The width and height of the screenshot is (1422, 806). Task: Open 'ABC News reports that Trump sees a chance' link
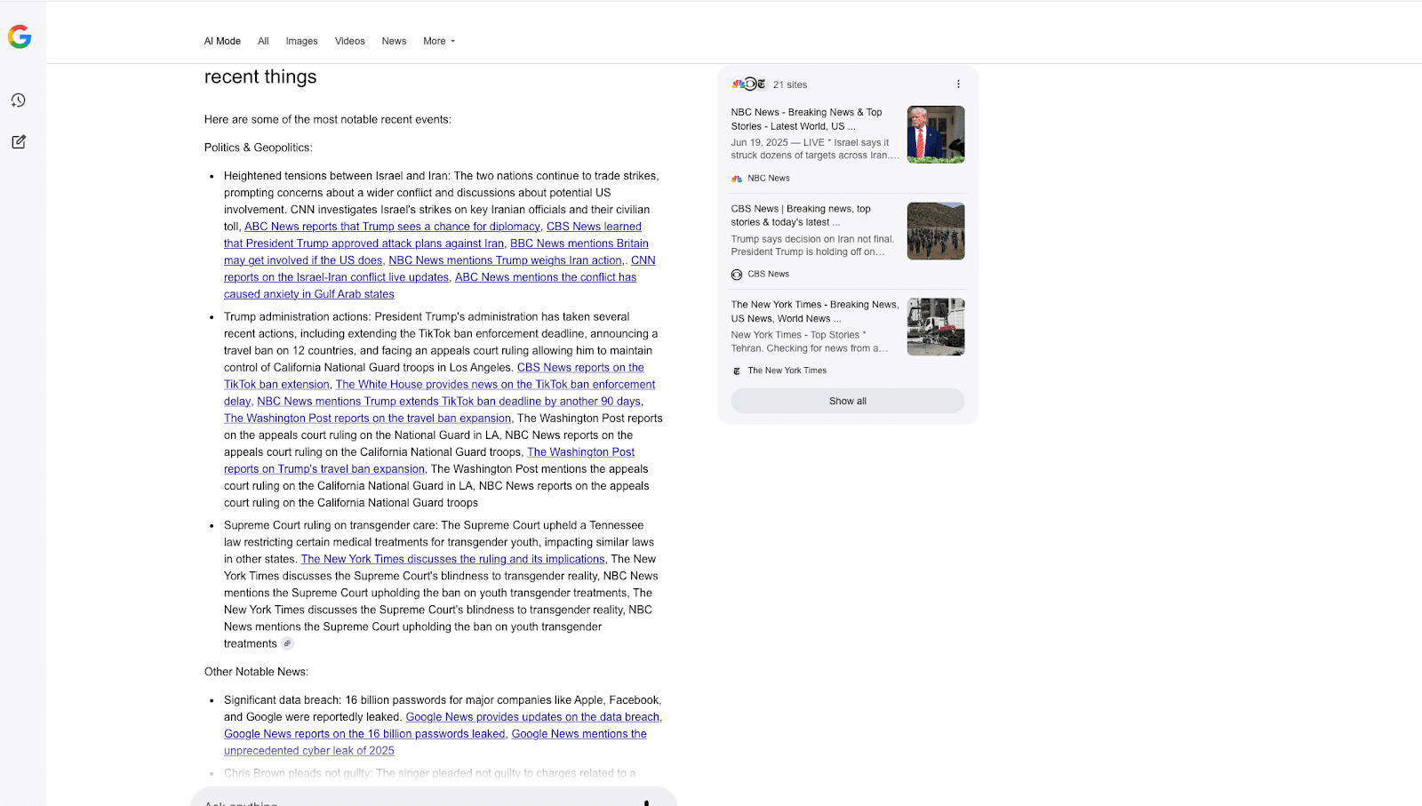pos(392,227)
